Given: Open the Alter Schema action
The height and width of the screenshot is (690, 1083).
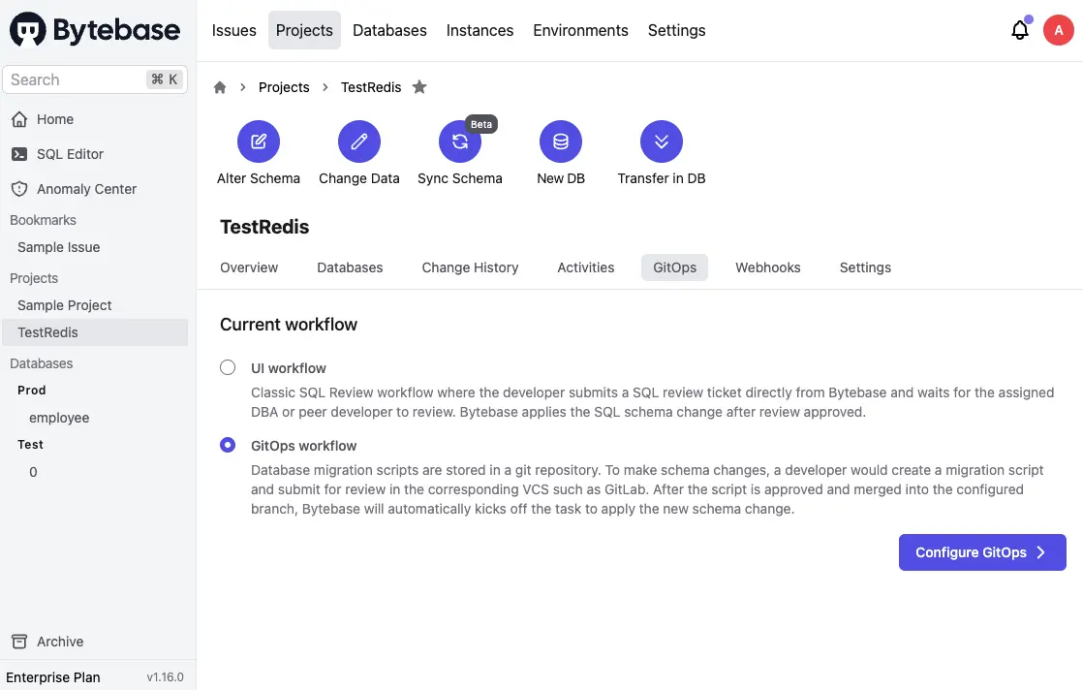Looking at the screenshot, I should (x=258, y=141).
